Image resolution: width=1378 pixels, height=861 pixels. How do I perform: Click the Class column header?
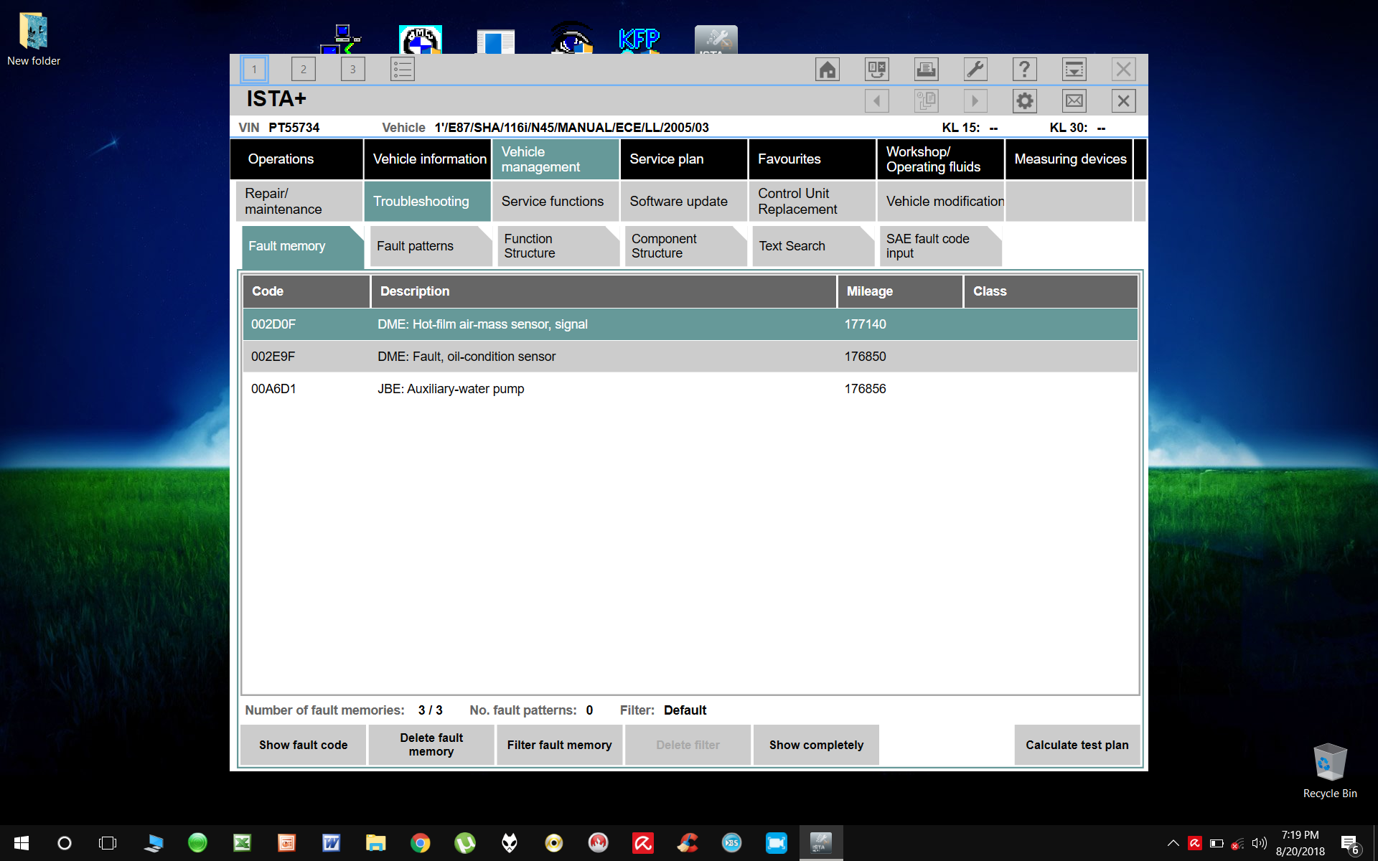[1051, 291]
